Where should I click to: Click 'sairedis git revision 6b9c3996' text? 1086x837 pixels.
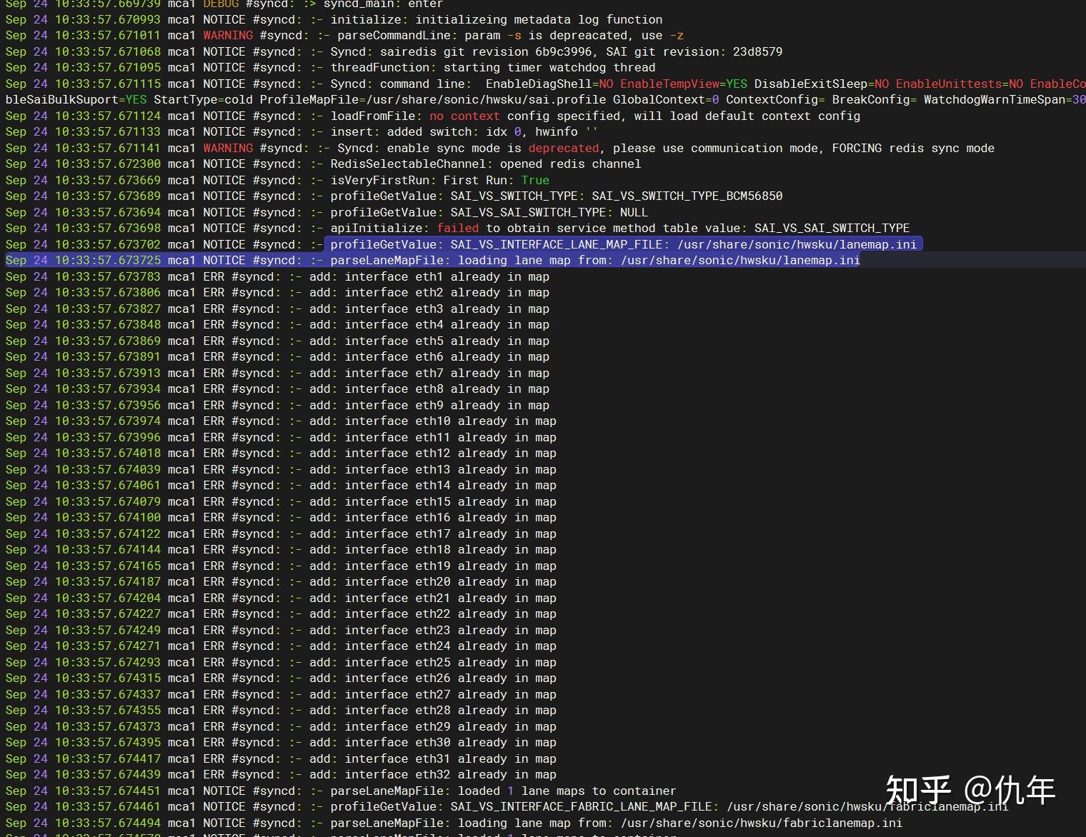point(486,51)
